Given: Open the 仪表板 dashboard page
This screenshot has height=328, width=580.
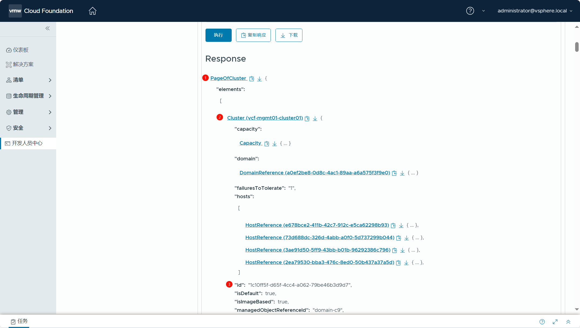Looking at the screenshot, I should pyautogui.click(x=21, y=50).
